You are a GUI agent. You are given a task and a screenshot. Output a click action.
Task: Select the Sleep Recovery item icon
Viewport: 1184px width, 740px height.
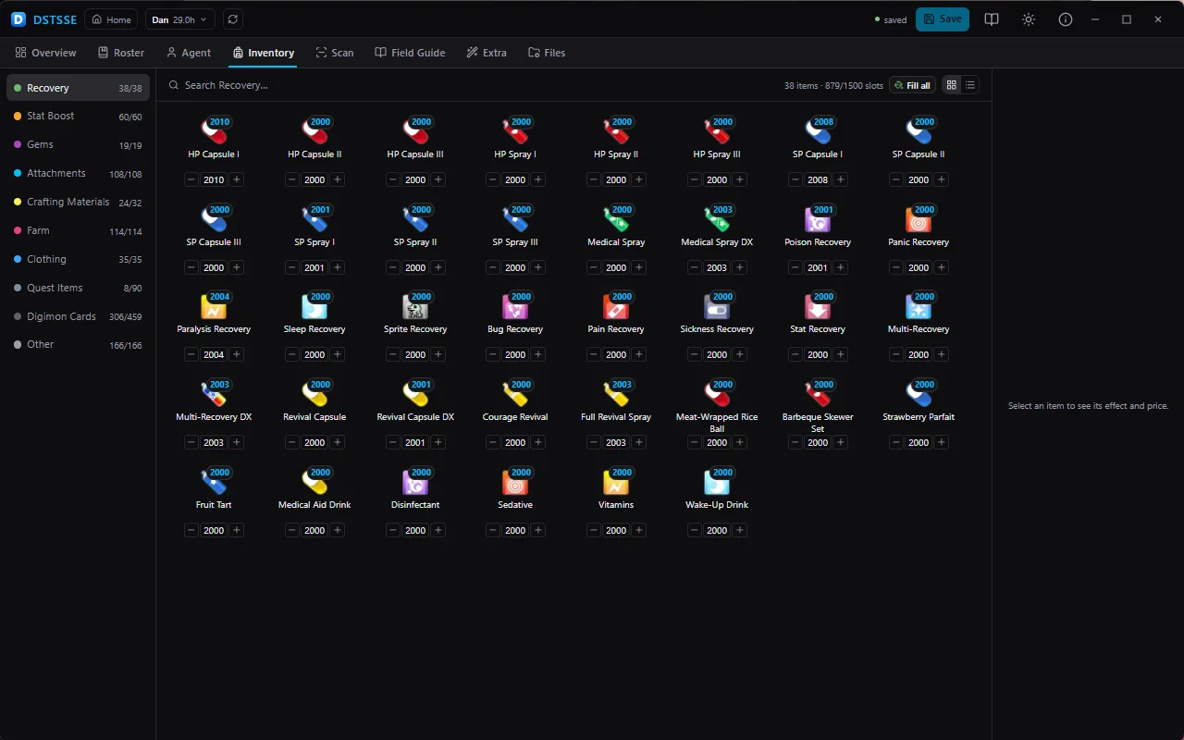coord(314,306)
